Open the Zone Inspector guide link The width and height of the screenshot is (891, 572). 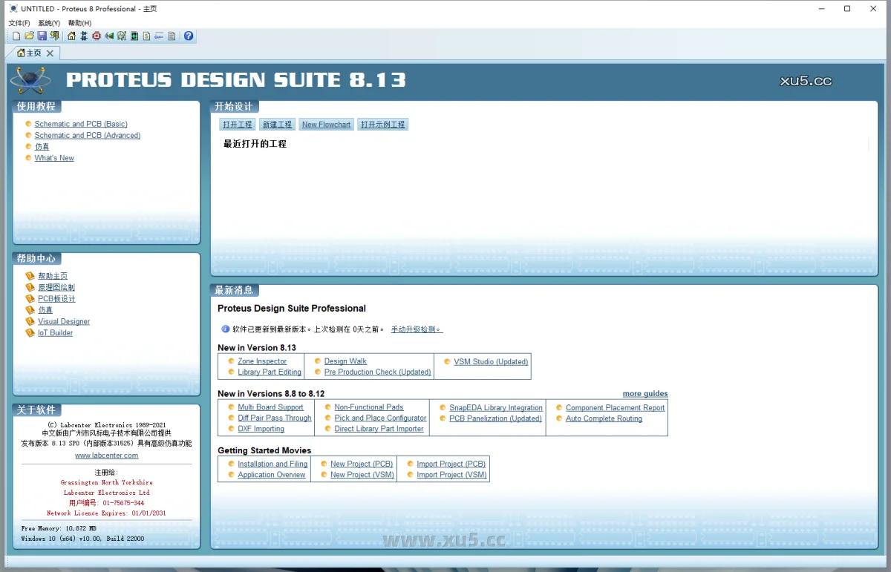[262, 361]
